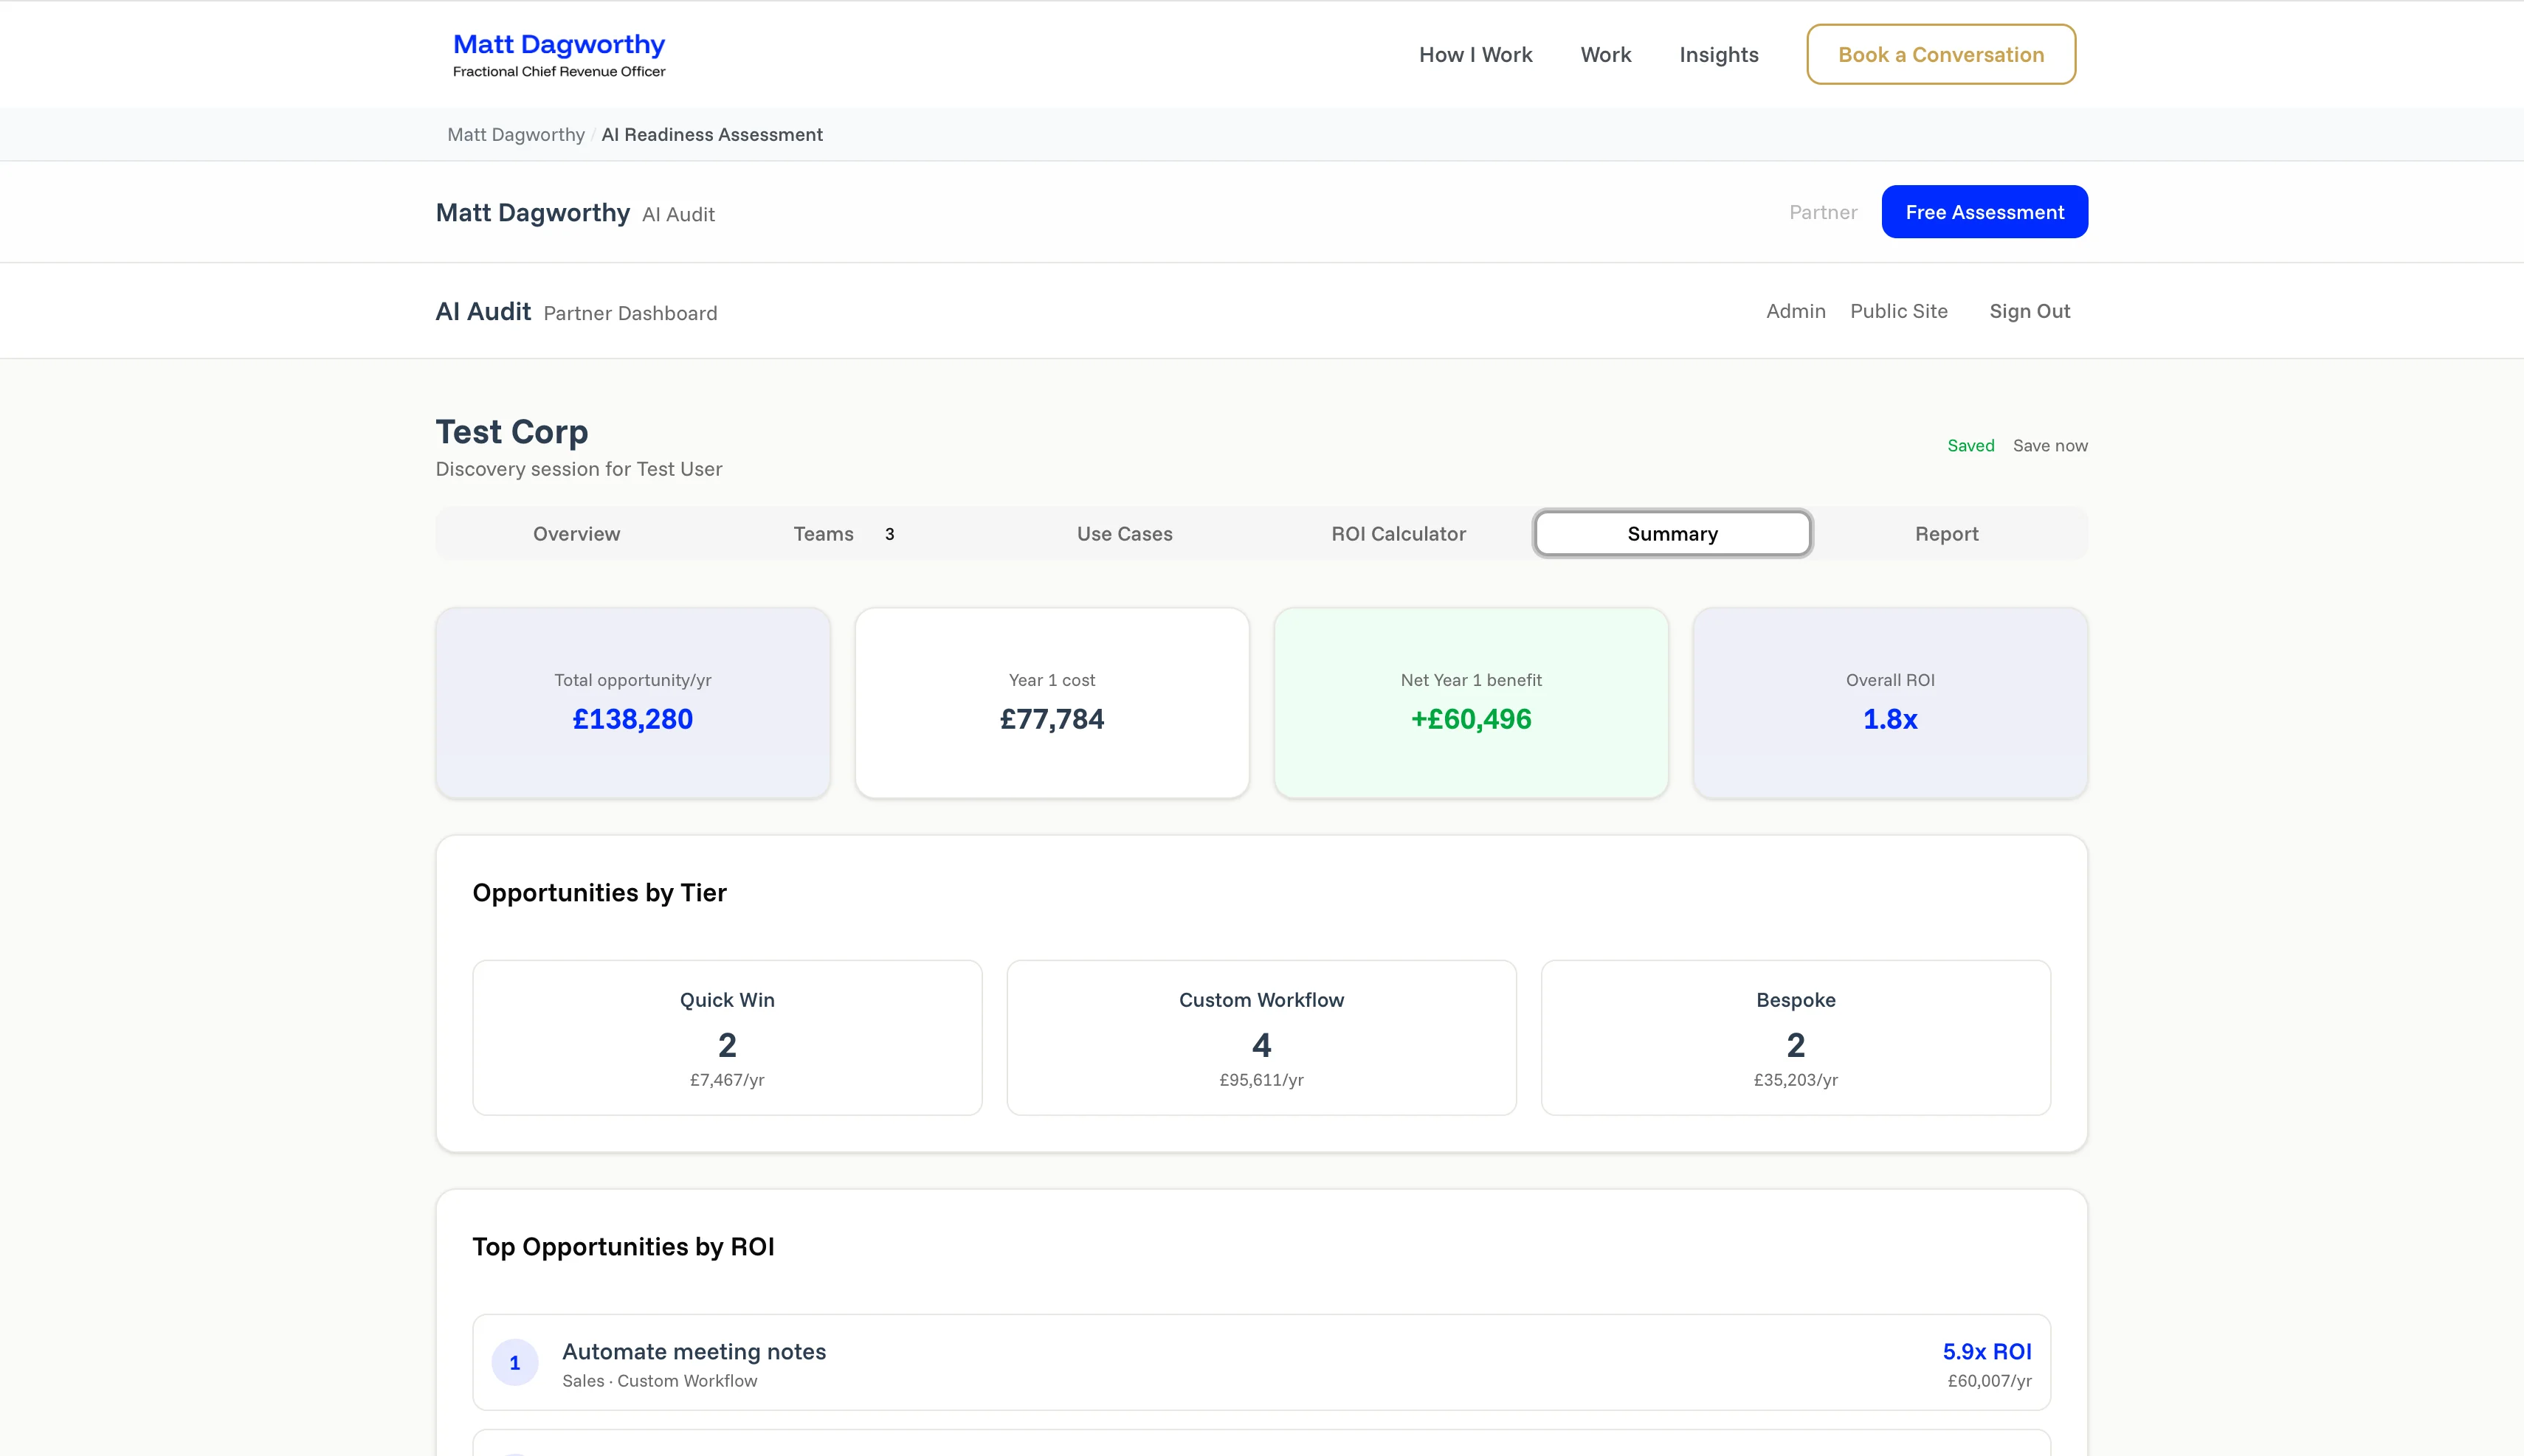Open the How I Work menu item
Image resolution: width=2524 pixels, height=1456 pixels.
click(1475, 55)
